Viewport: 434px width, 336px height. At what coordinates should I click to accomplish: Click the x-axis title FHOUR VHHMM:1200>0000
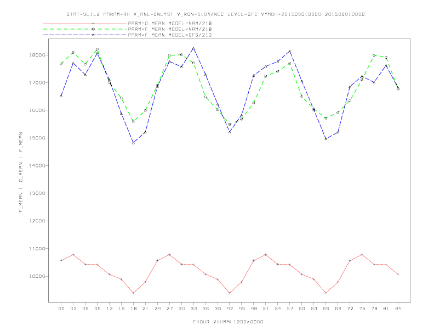tap(228, 322)
